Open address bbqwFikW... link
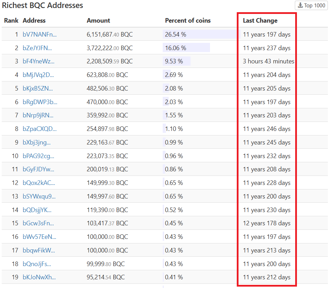The width and height of the screenshot is (331, 288). [39, 250]
